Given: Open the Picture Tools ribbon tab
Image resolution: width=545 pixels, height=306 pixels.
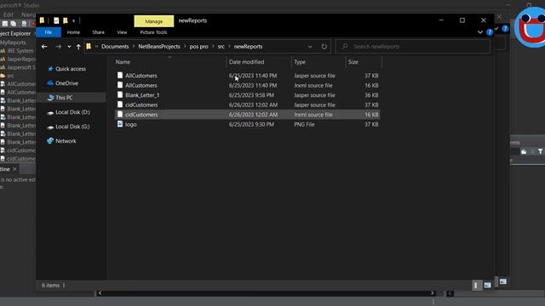Looking at the screenshot, I should click(x=153, y=32).
